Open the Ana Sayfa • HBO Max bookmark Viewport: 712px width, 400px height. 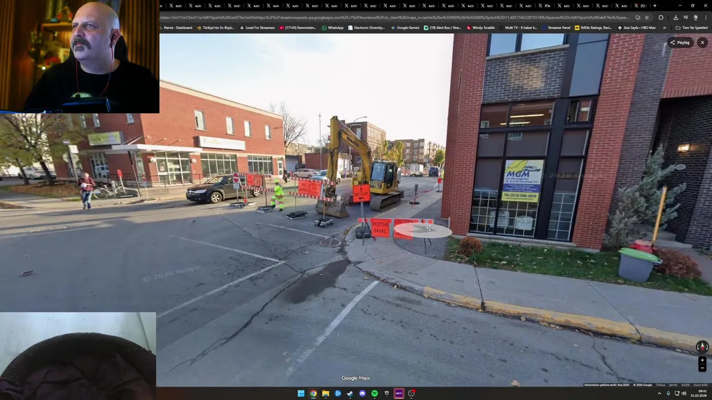tap(637, 28)
